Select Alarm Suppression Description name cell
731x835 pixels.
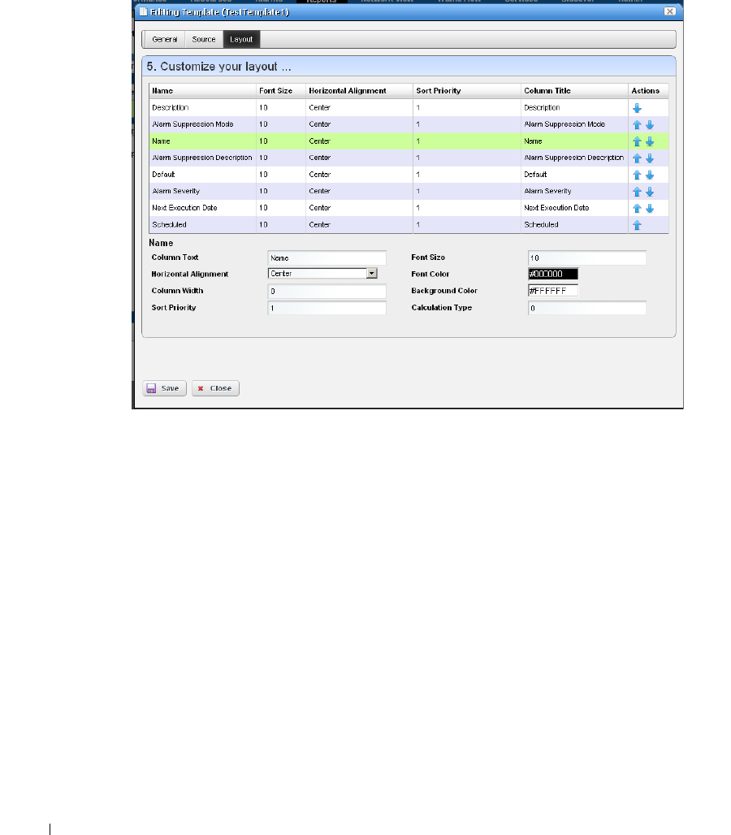pyautogui.click(x=203, y=158)
